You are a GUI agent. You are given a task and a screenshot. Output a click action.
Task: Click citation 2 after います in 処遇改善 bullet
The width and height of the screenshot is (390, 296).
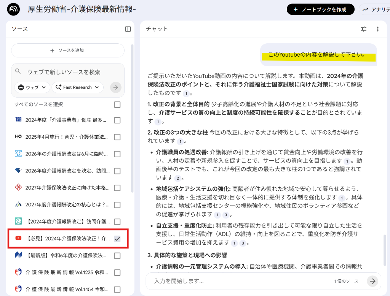coord(177,178)
